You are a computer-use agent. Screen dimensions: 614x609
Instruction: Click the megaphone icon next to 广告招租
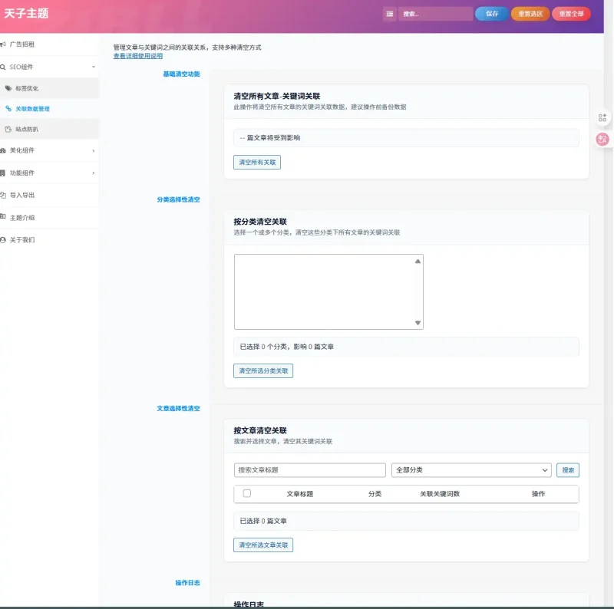[3, 44]
